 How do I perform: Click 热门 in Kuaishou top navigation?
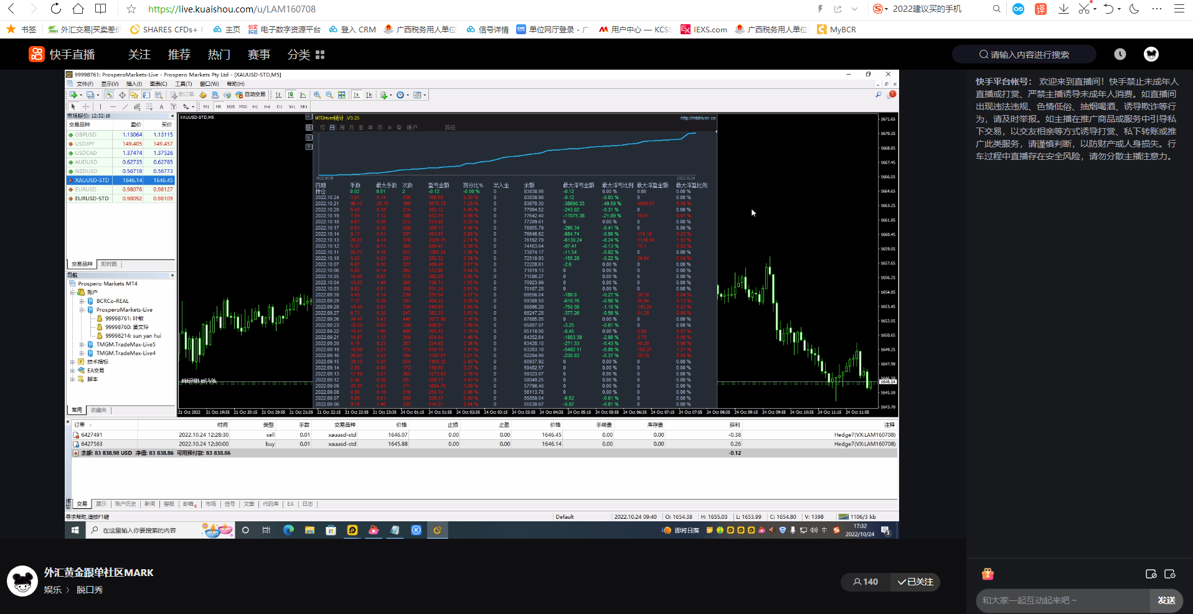coord(219,55)
